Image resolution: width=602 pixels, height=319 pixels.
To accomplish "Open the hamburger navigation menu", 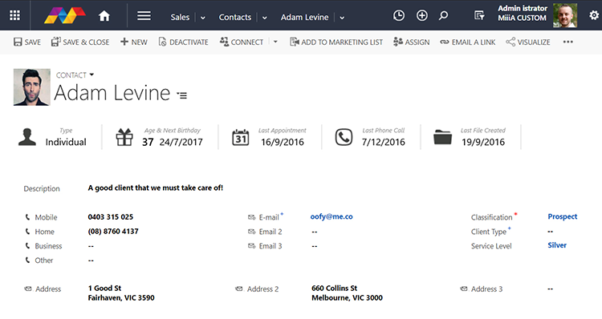I will (144, 16).
